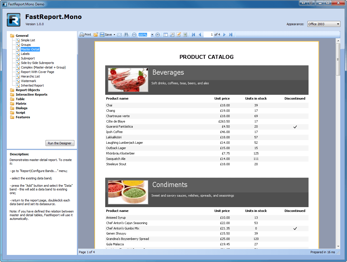Go to last page
Viewport: 347px width, 262px height.
point(231,35)
